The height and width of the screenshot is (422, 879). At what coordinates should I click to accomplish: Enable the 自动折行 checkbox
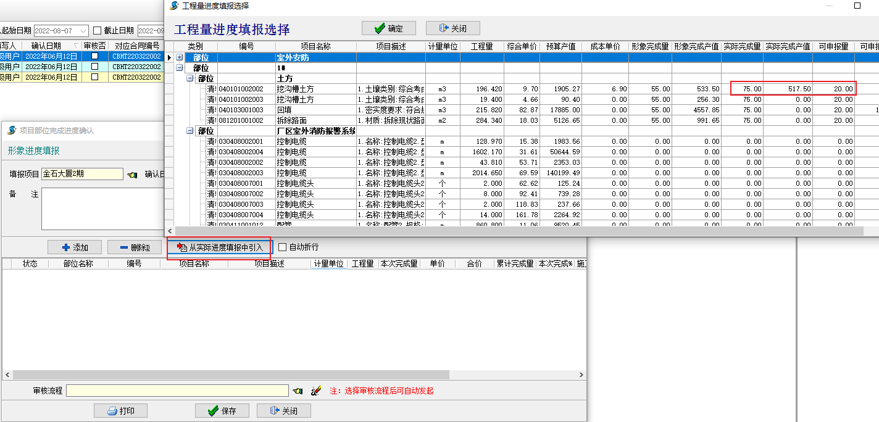point(283,247)
